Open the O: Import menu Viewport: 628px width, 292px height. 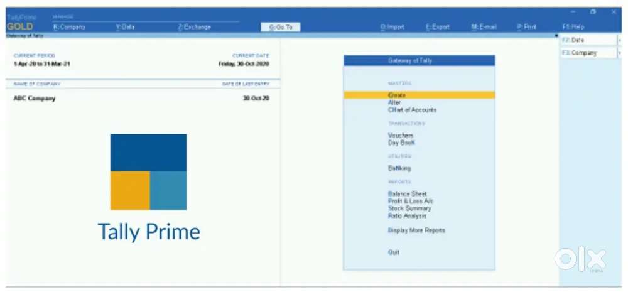(x=392, y=27)
